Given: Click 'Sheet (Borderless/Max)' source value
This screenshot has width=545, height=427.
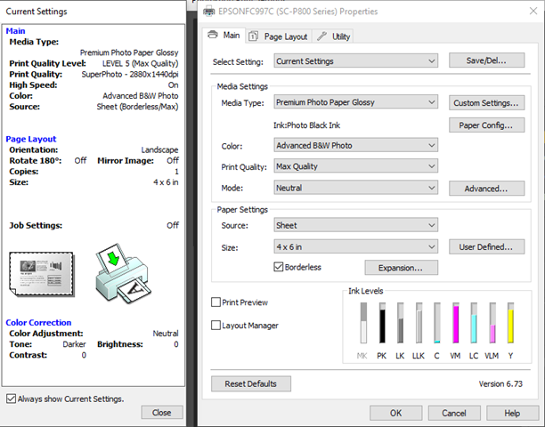Looking at the screenshot, I should tap(138, 107).
